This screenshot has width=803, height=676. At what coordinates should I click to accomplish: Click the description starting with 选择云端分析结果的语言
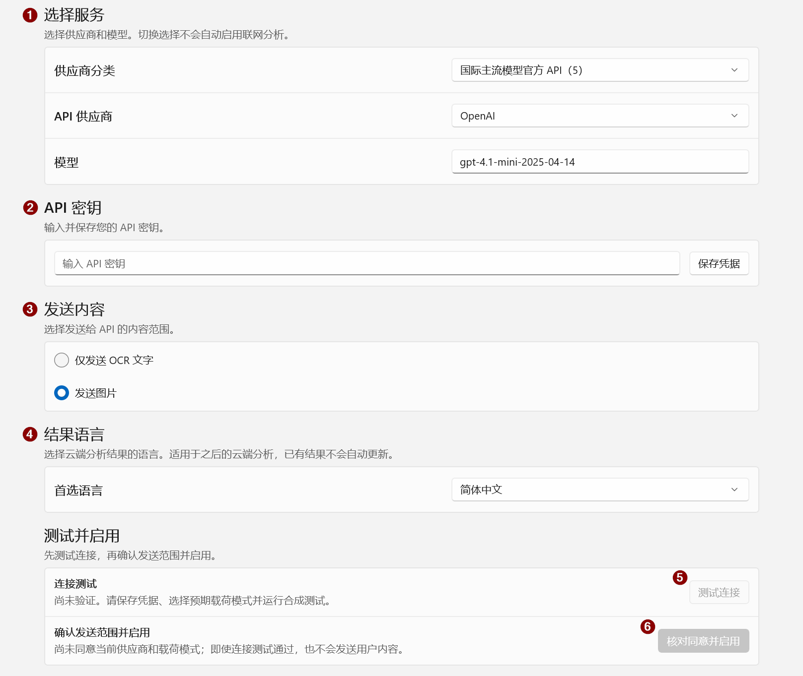(x=219, y=454)
